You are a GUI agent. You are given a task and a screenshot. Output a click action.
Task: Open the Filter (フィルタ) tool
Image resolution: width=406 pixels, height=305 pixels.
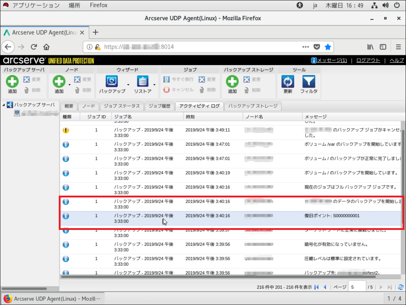click(309, 84)
